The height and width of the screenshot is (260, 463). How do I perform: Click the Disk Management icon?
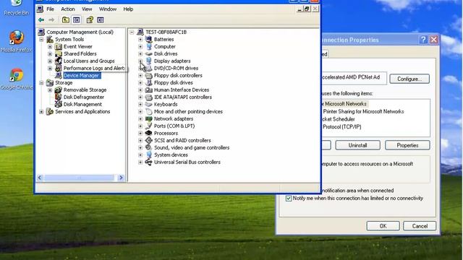[59, 104]
